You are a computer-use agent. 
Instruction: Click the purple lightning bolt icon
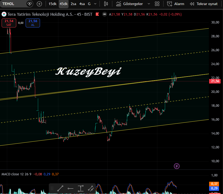coord(177,166)
